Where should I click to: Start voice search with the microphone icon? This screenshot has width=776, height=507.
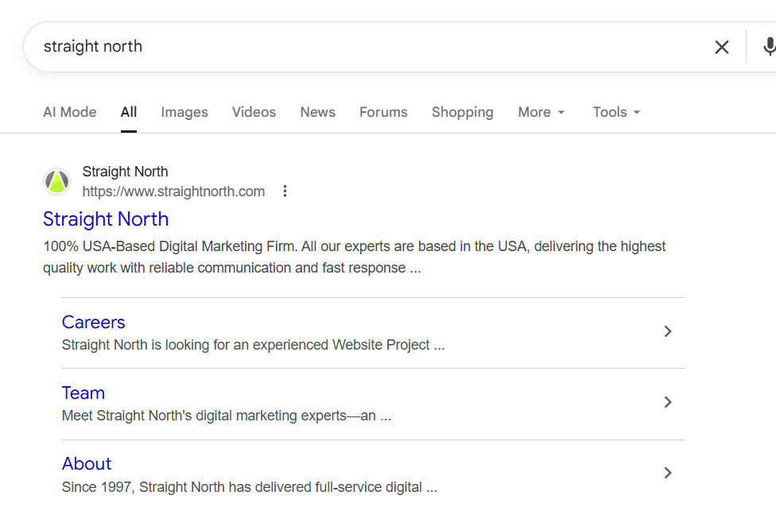(768, 47)
